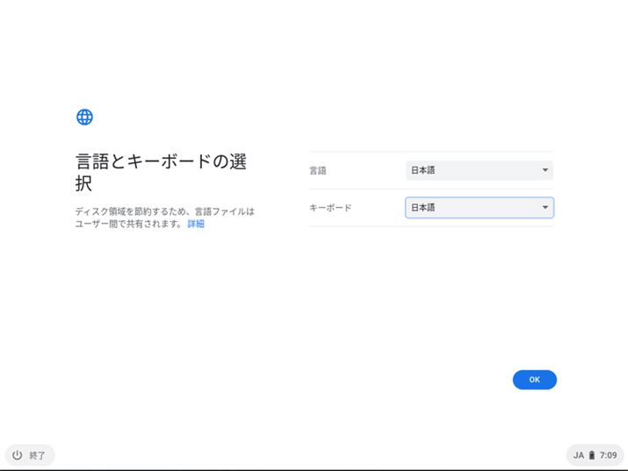Image resolution: width=628 pixels, height=471 pixels.
Task: Click the 終了 shutdown button
Action: (30, 455)
